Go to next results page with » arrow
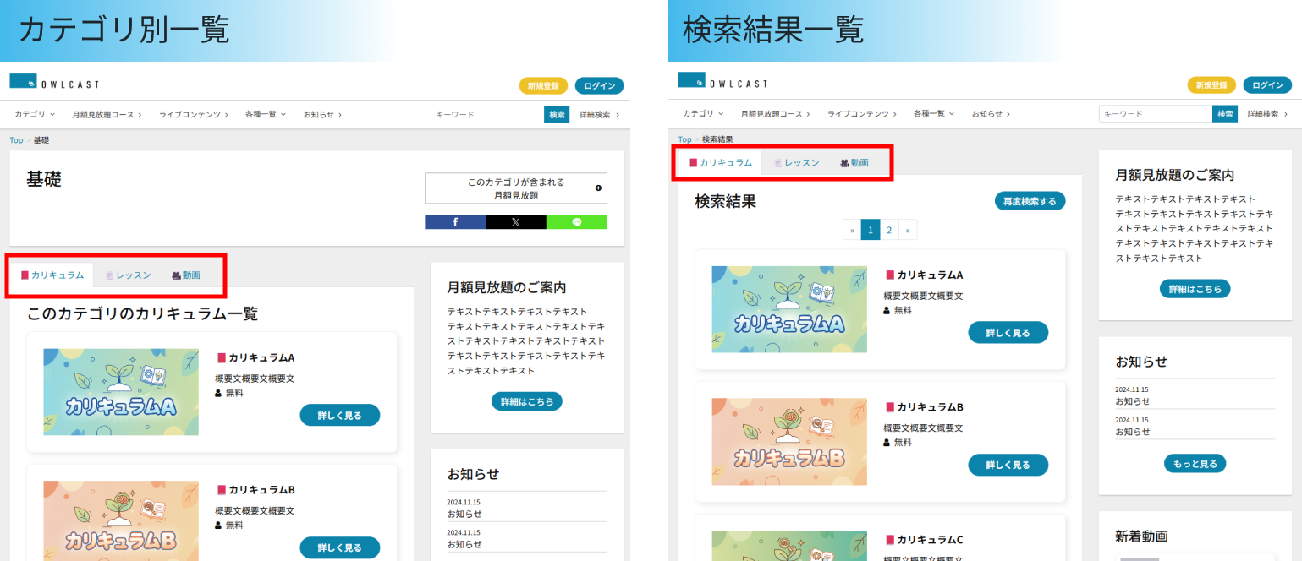1302x561 pixels. (908, 230)
